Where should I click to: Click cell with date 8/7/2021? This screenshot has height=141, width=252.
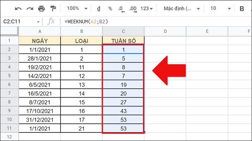(x=40, y=102)
